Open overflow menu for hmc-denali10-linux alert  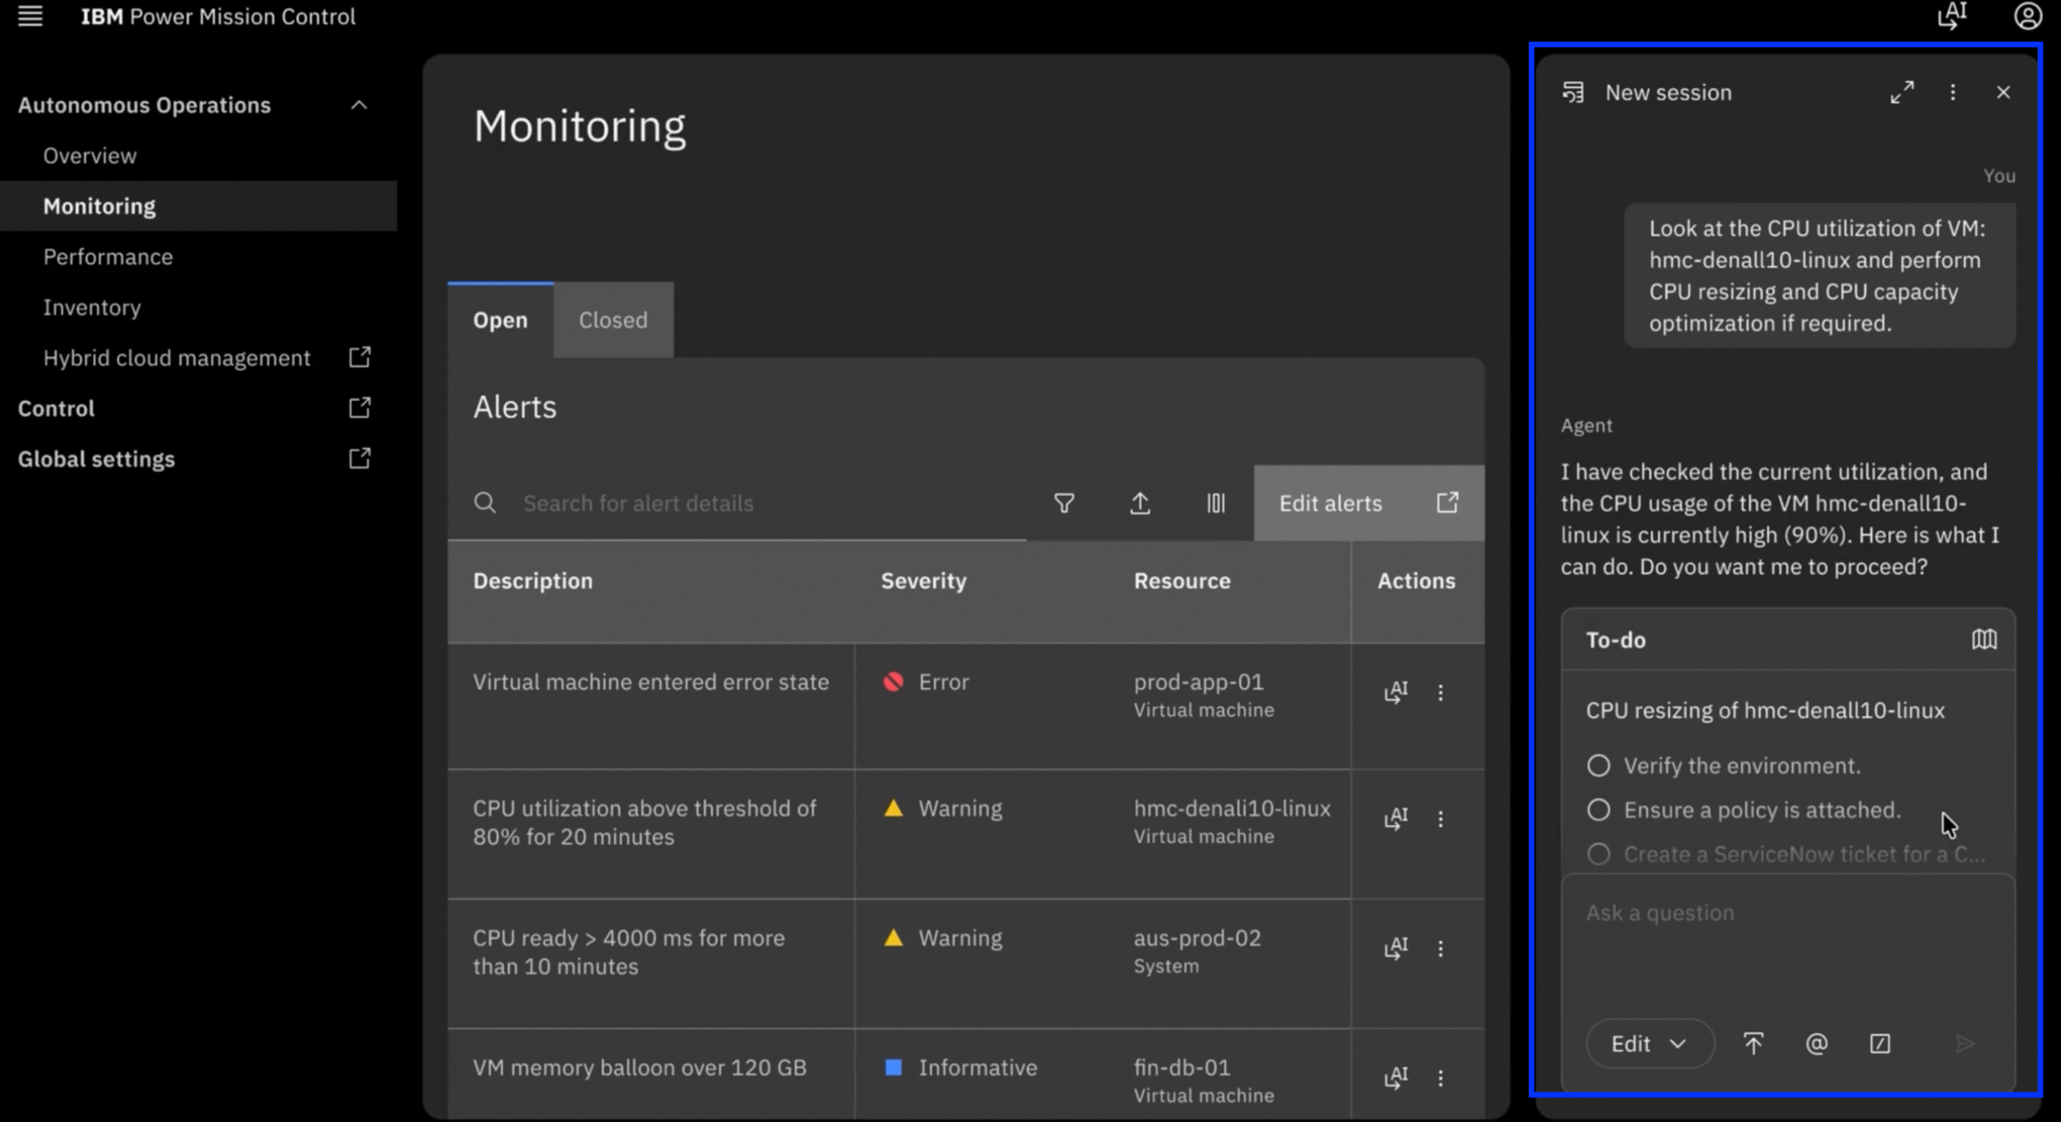(1440, 819)
